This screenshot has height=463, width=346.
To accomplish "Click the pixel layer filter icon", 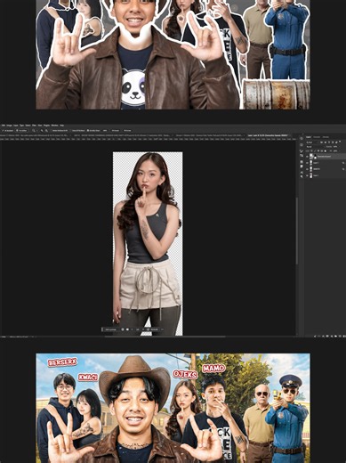I will (x=321, y=142).
